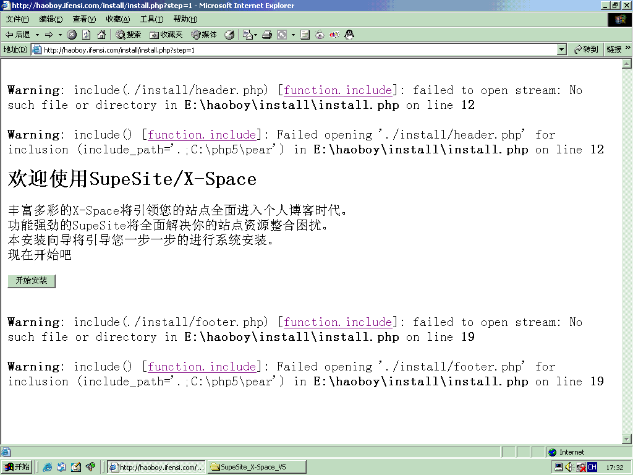
Task: Open the 收藏(A) menu
Action: pyautogui.click(x=118, y=19)
